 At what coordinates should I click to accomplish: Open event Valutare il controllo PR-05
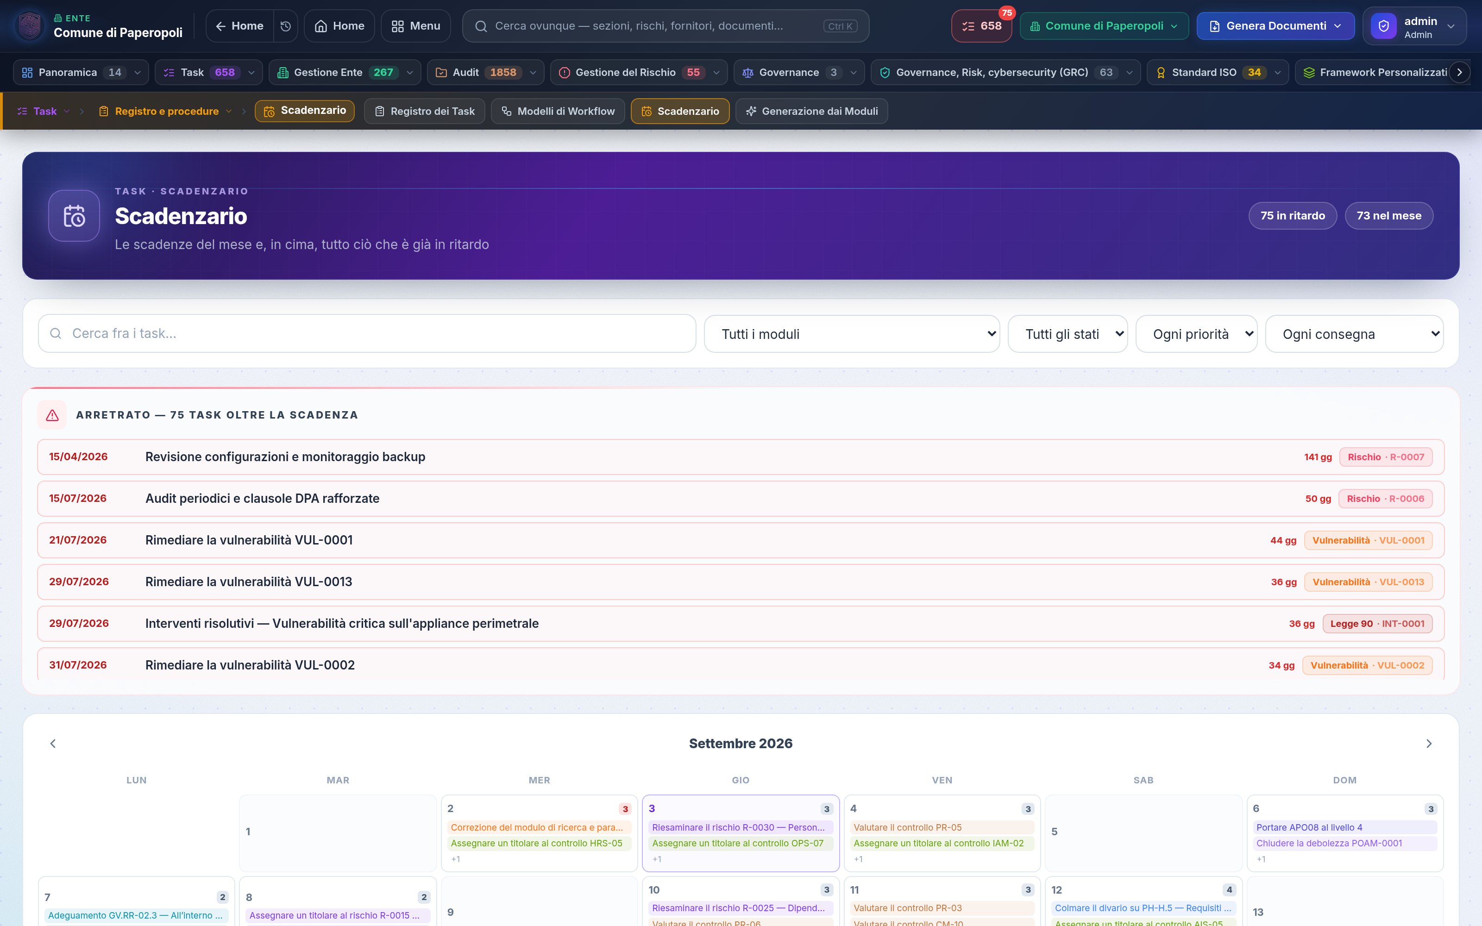[942, 827]
